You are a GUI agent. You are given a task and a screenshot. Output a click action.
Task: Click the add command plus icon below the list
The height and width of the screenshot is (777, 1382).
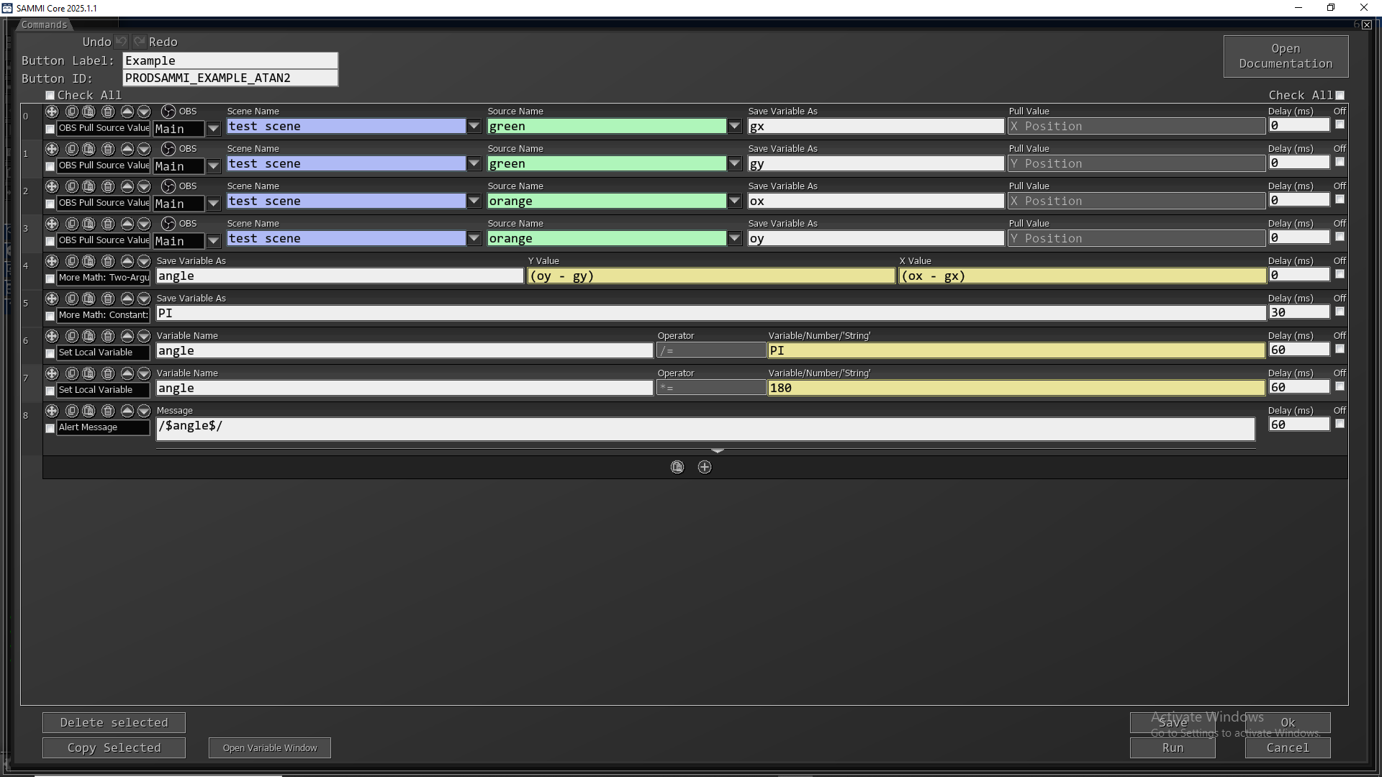[x=705, y=468]
